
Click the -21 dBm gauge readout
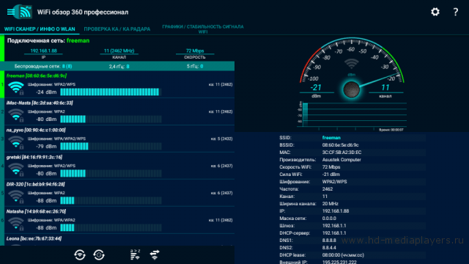(316, 87)
